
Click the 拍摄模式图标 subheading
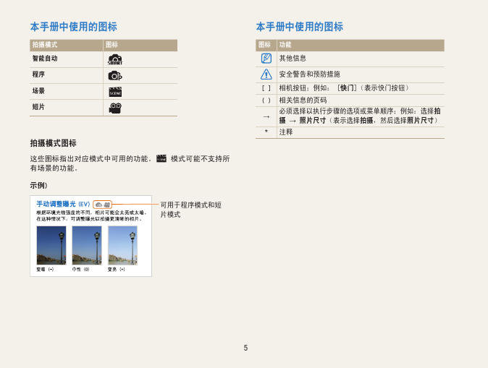tap(54, 143)
